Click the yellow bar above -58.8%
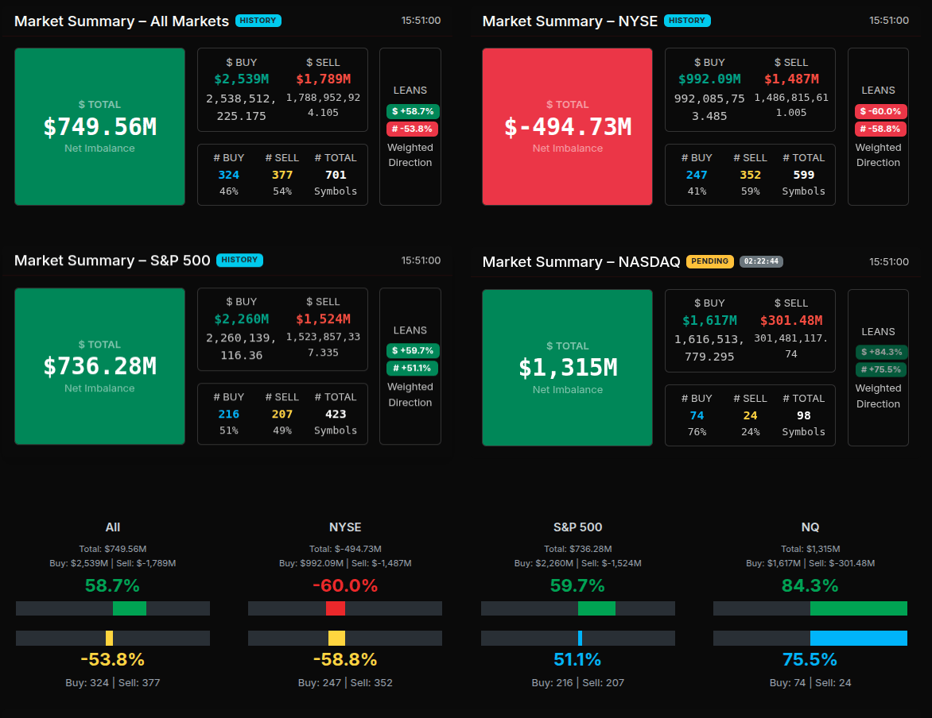The height and width of the screenshot is (718, 932). (336, 638)
